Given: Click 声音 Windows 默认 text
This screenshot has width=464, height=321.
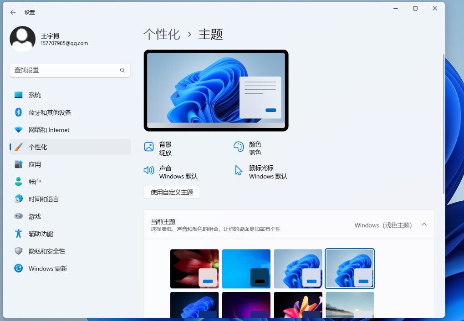Looking at the screenshot, I should pyautogui.click(x=178, y=172).
